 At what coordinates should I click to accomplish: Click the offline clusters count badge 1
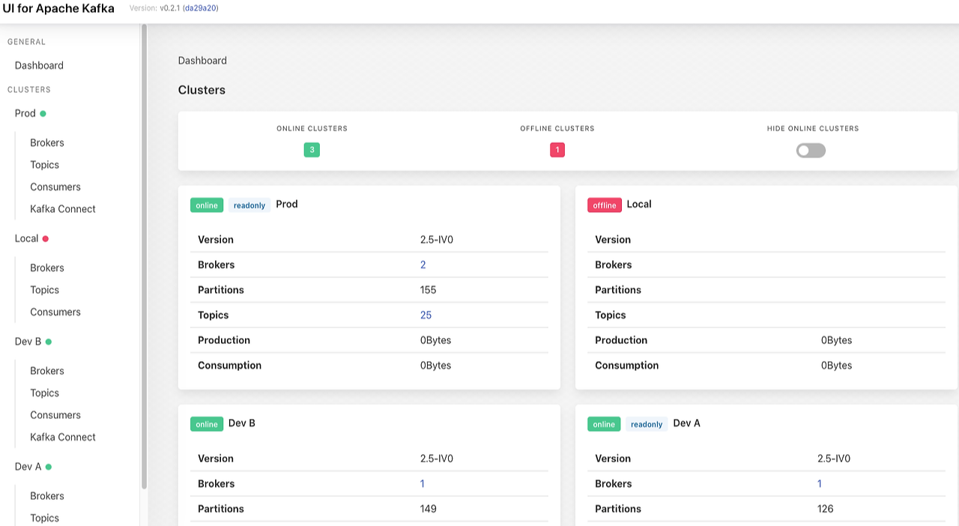pos(557,150)
